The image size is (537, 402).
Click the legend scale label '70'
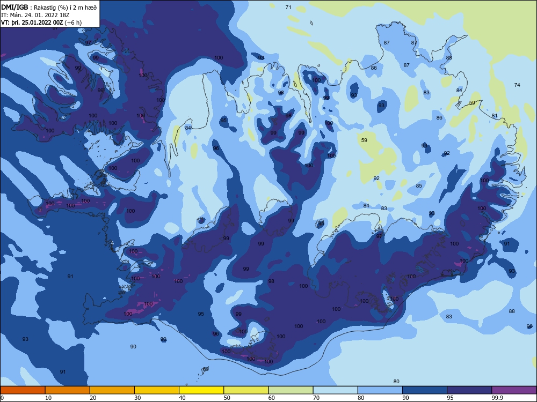tap(316, 398)
